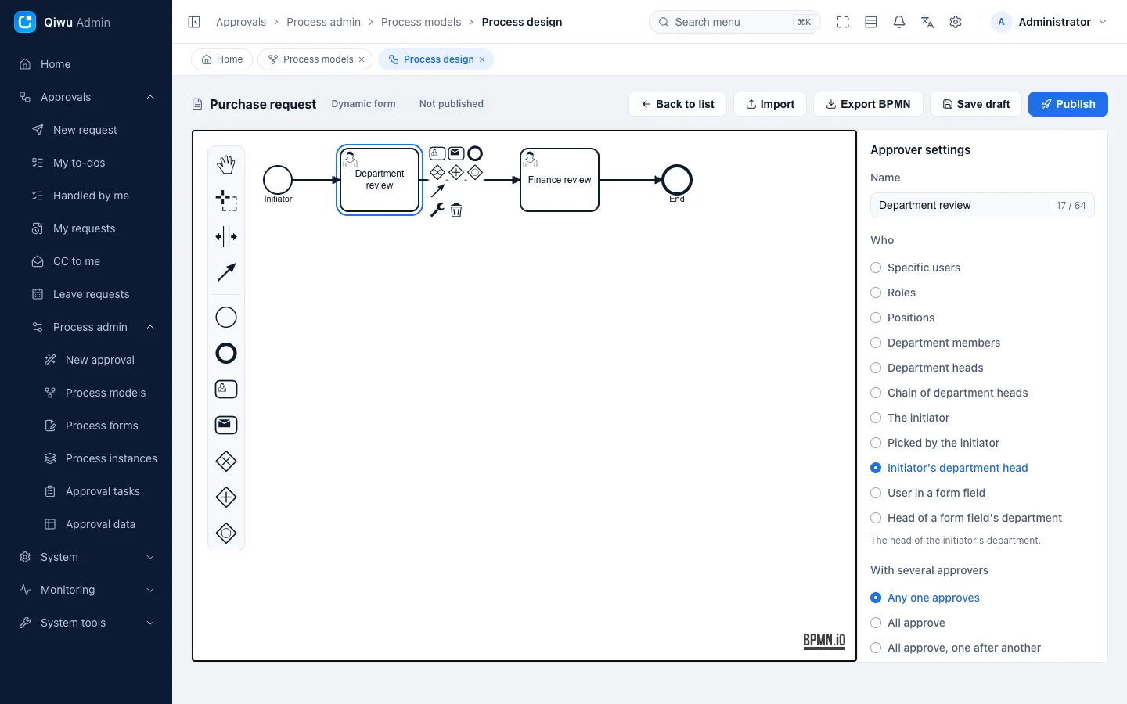The height and width of the screenshot is (704, 1127).
Task: Open the notifications bell
Action: (899, 22)
